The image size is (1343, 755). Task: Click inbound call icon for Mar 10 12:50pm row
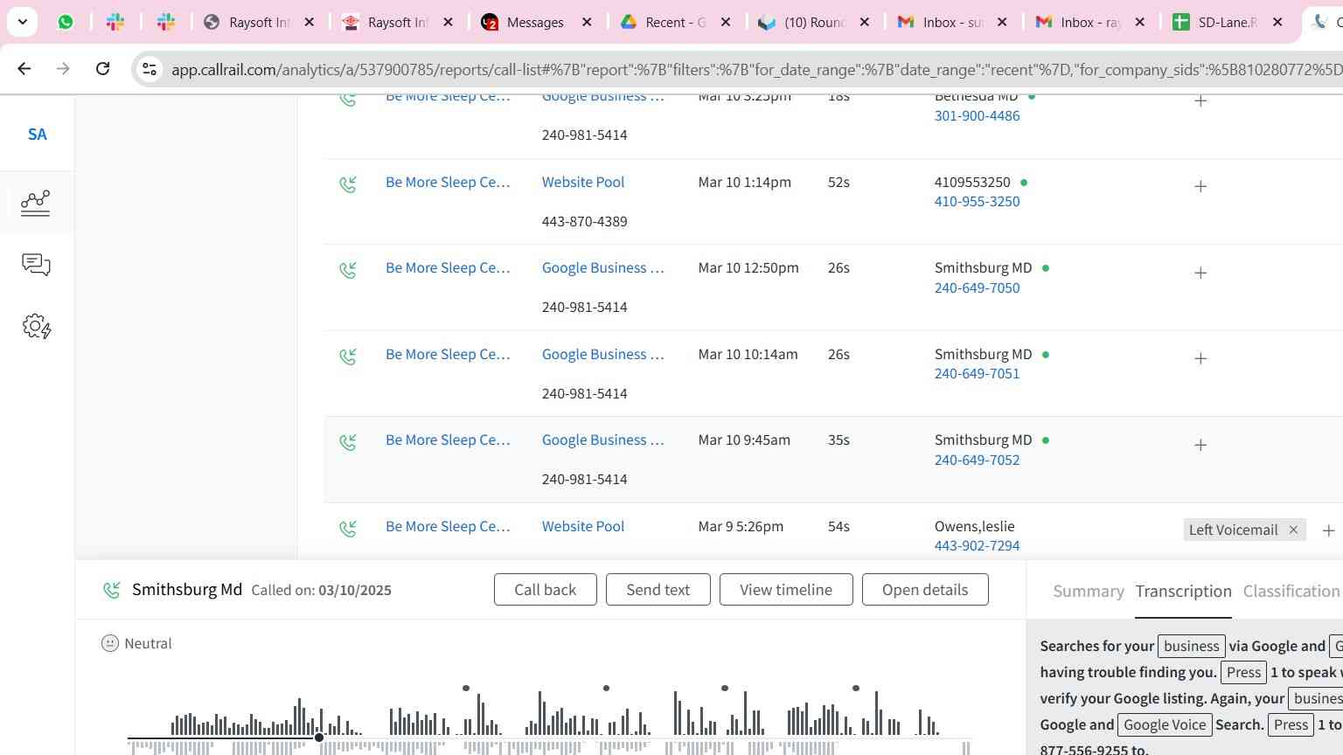click(x=348, y=270)
